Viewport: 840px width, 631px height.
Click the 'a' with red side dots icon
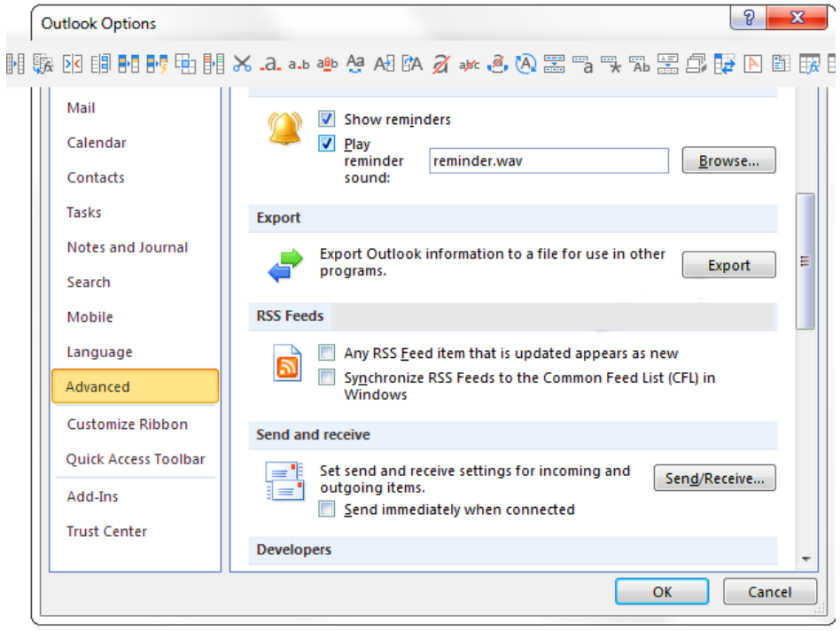(270, 64)
